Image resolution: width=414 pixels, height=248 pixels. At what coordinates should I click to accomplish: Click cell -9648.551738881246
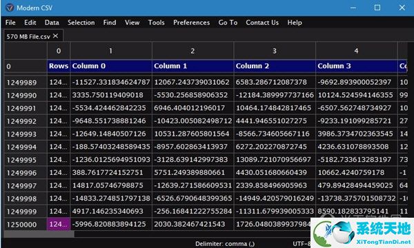pos(111,121)
